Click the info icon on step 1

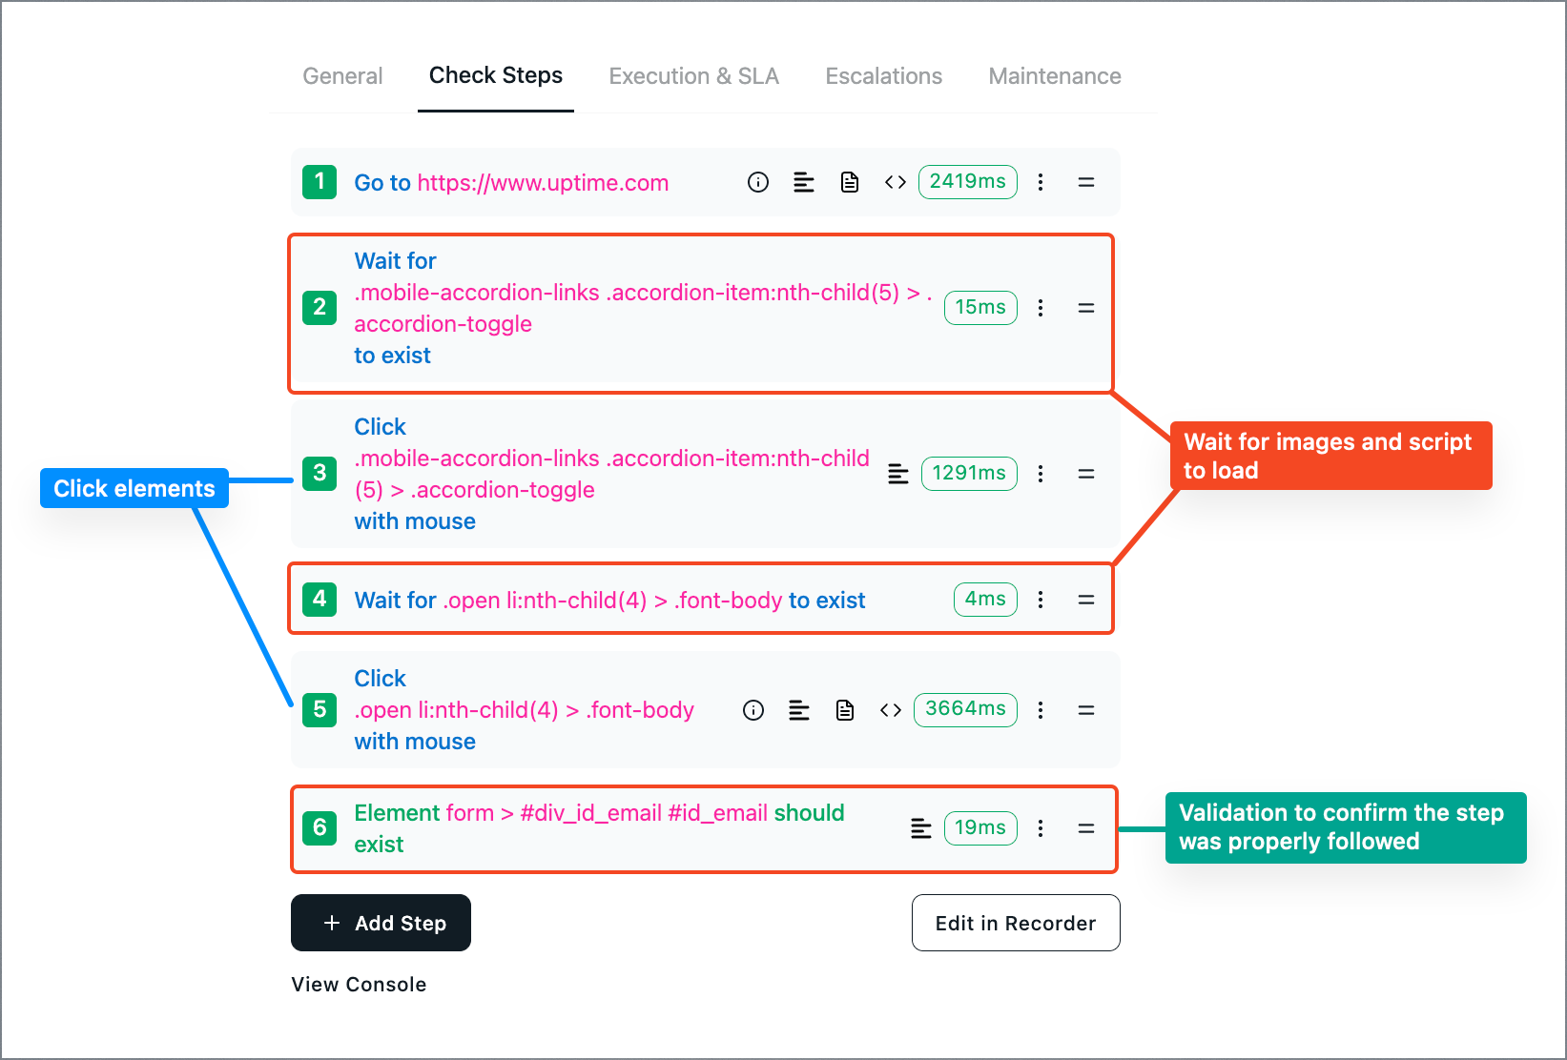pyautogui.click(x=758, y=182)
